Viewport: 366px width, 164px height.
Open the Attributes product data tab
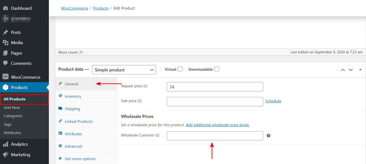(x=86, y=134)
